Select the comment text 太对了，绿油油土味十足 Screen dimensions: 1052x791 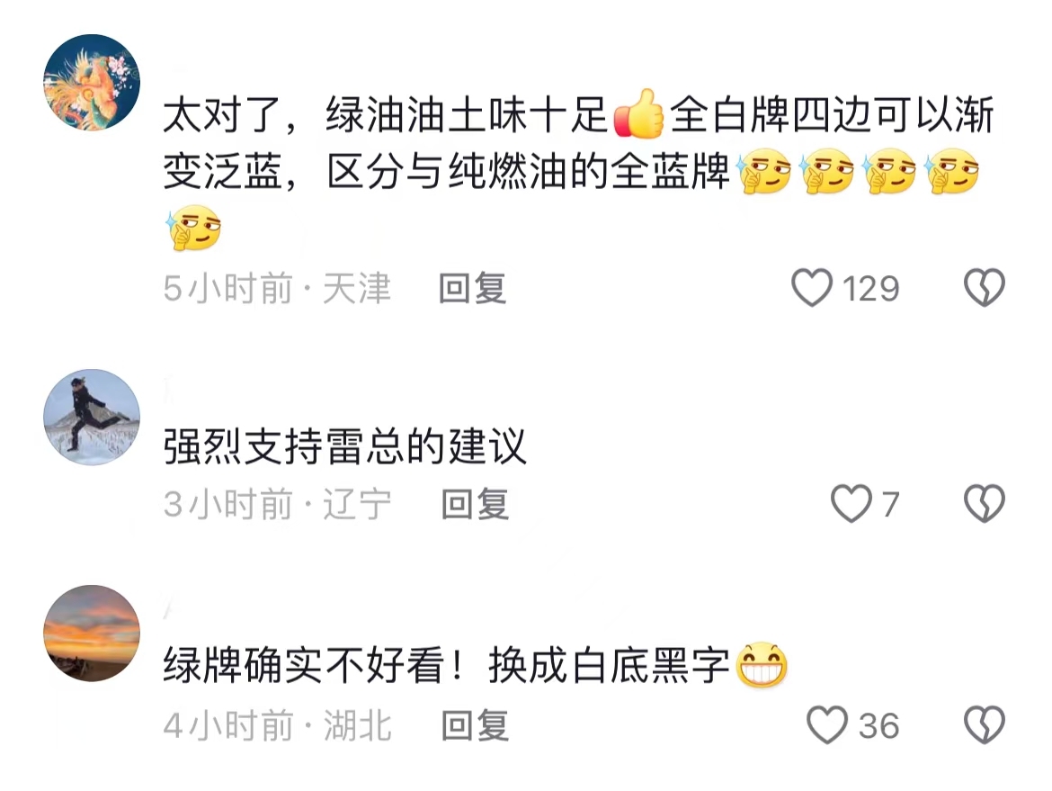(x=386, y=115)
